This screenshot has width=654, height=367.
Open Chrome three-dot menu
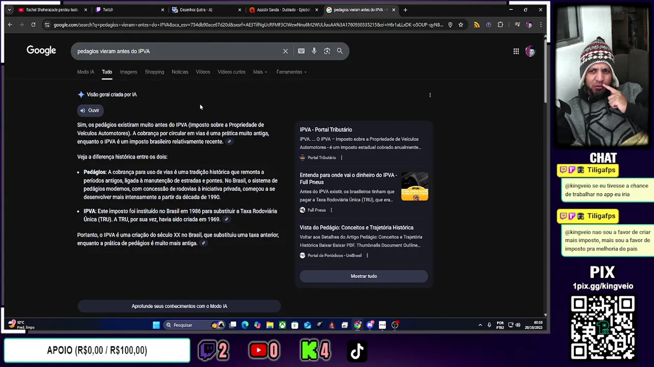[x=541, y=24]
